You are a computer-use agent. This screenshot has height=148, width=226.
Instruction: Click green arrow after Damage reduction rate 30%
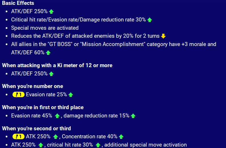click(150, 20)
